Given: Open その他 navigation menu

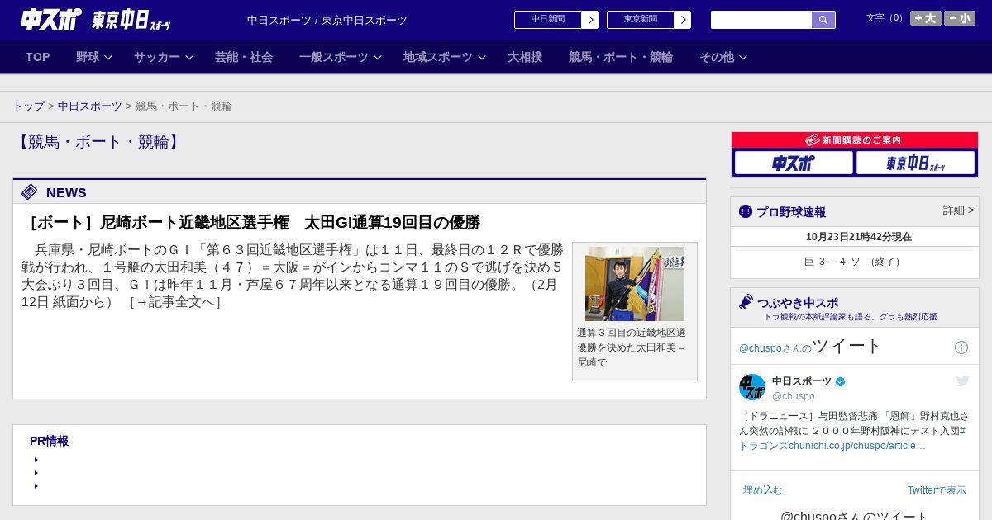Looking at the screenshot, I should [717, 57].
